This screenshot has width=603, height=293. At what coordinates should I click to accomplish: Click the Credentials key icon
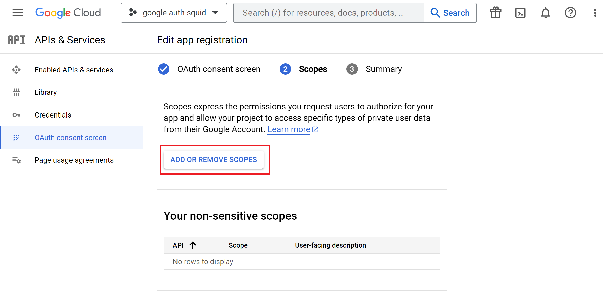pyautogui.click(x=16, y=115)
